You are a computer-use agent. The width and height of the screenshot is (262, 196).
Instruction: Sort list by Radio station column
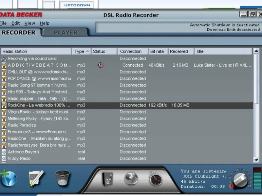click(x=36, y=51)
